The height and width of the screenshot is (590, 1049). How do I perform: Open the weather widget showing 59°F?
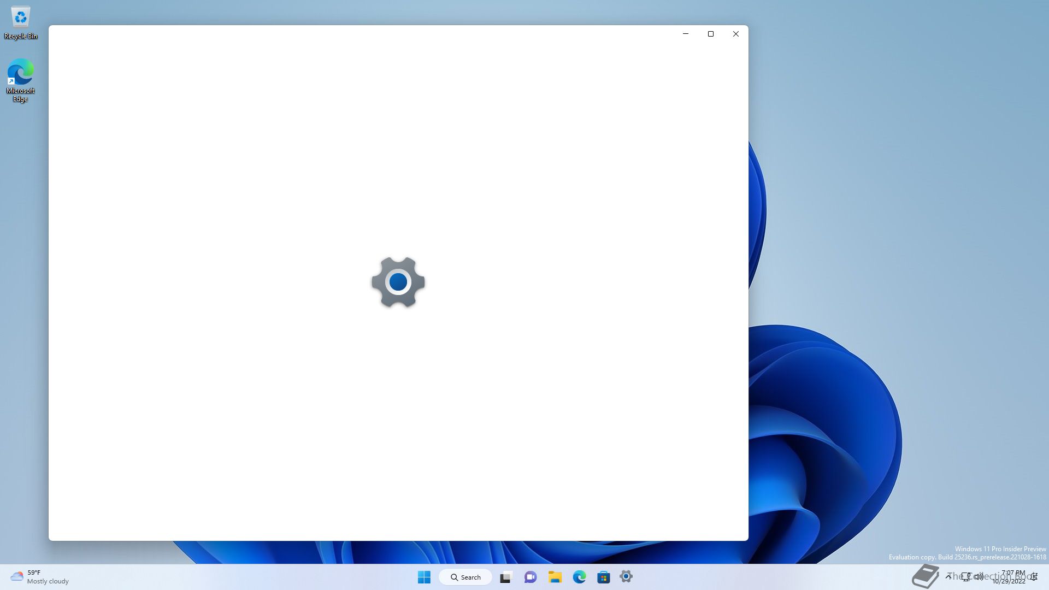click(39, 577)
